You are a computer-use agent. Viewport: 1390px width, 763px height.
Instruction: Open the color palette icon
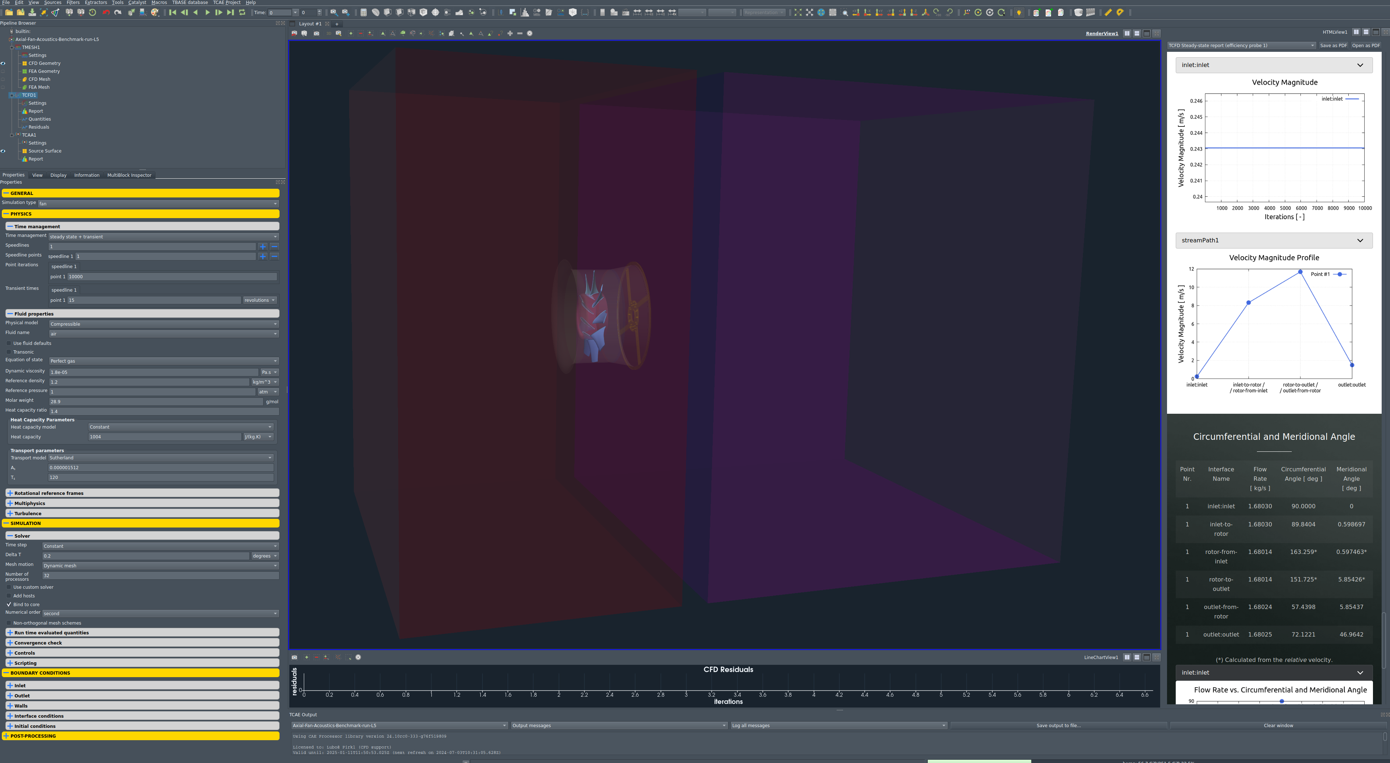click(155, 12)
